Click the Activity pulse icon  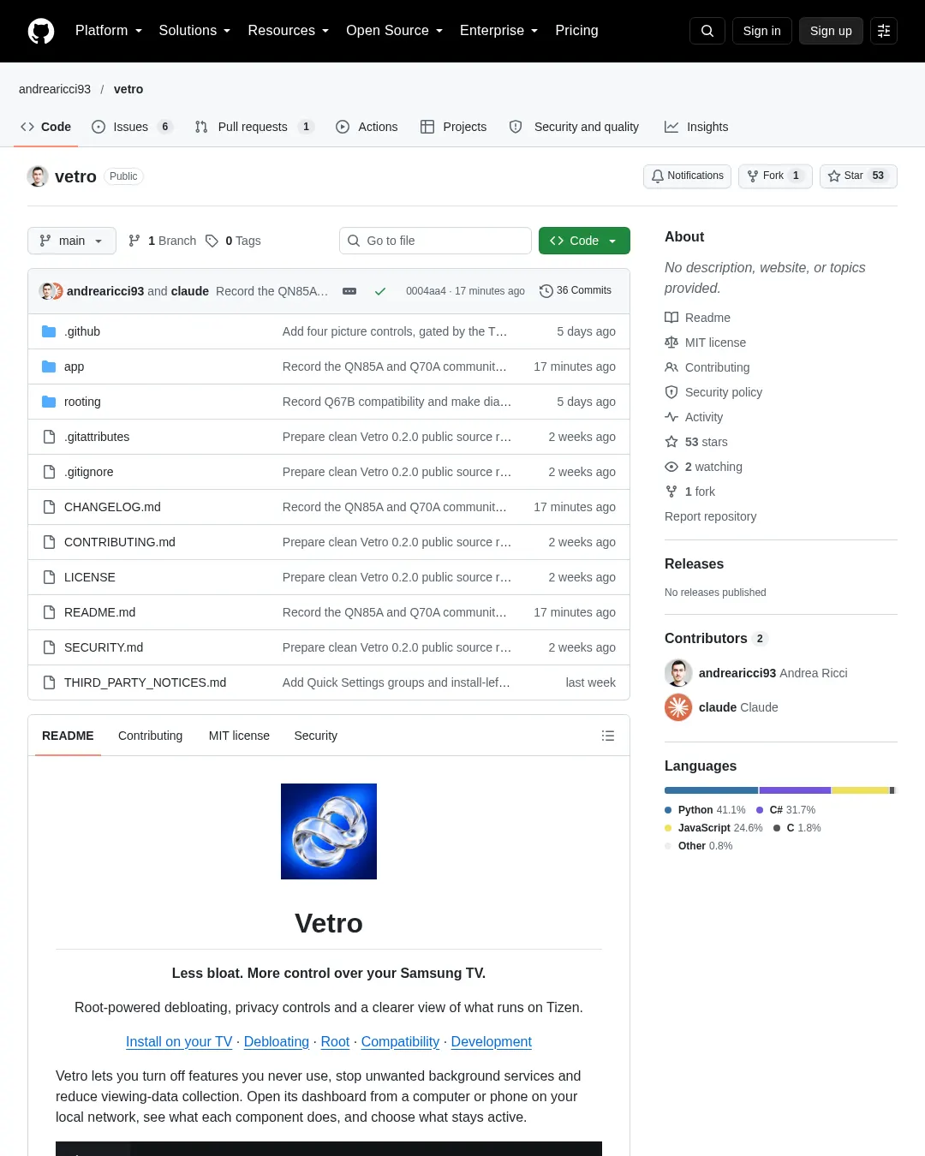(671, 417)
